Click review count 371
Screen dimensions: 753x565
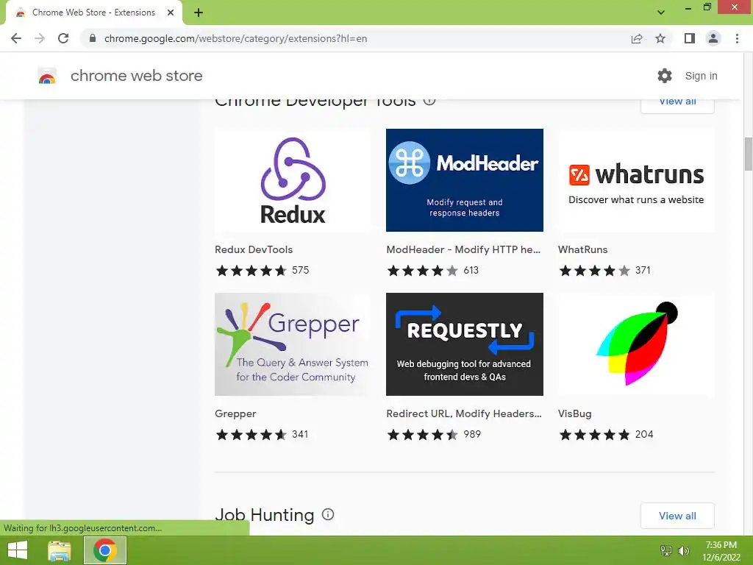pos(643,270)
